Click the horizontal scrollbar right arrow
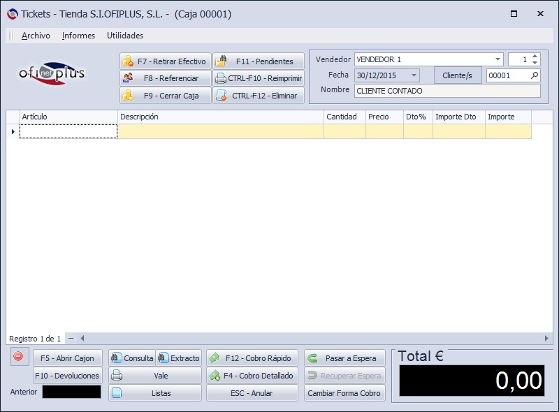Viewport: 559px width, 412px height. pos(546,338)
